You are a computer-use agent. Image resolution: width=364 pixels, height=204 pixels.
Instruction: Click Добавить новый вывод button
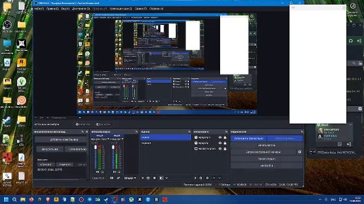point(61,139)
